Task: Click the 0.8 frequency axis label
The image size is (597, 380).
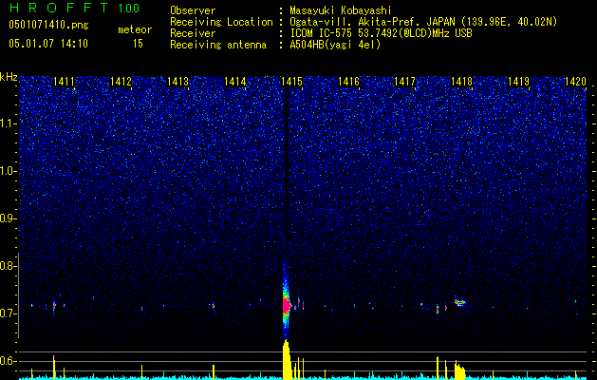Action: coord(8,266)
